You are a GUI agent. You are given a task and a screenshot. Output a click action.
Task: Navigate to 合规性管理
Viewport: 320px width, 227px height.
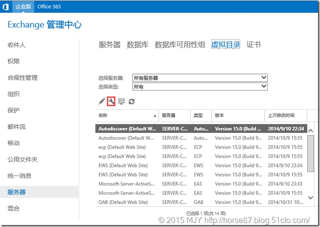[22, 78]
